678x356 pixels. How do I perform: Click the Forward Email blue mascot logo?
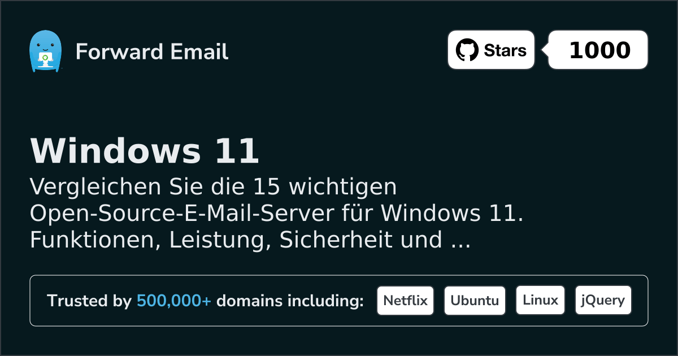coord(45,51)
